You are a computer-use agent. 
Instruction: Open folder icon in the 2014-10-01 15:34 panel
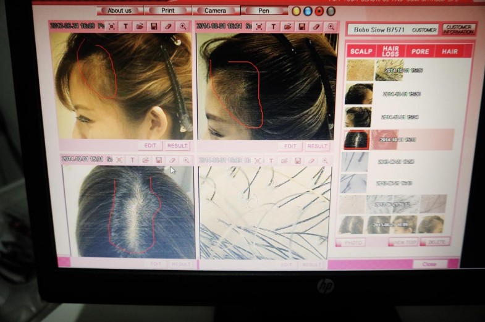(288, 27)
